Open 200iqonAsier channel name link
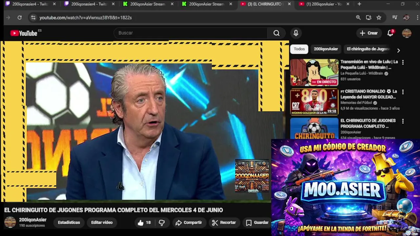Image resolution: width=420 pixels, height=236 pixels. [x=33, y=220]
